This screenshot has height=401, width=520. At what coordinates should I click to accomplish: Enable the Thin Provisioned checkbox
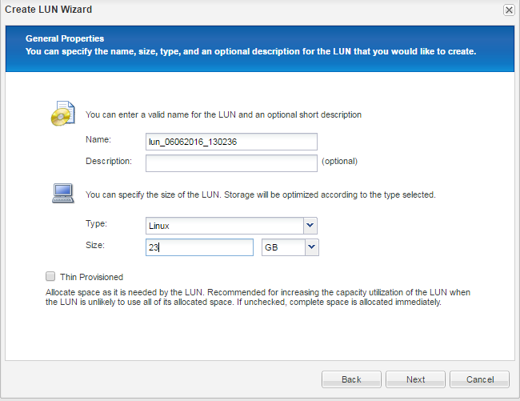[51, 276]
